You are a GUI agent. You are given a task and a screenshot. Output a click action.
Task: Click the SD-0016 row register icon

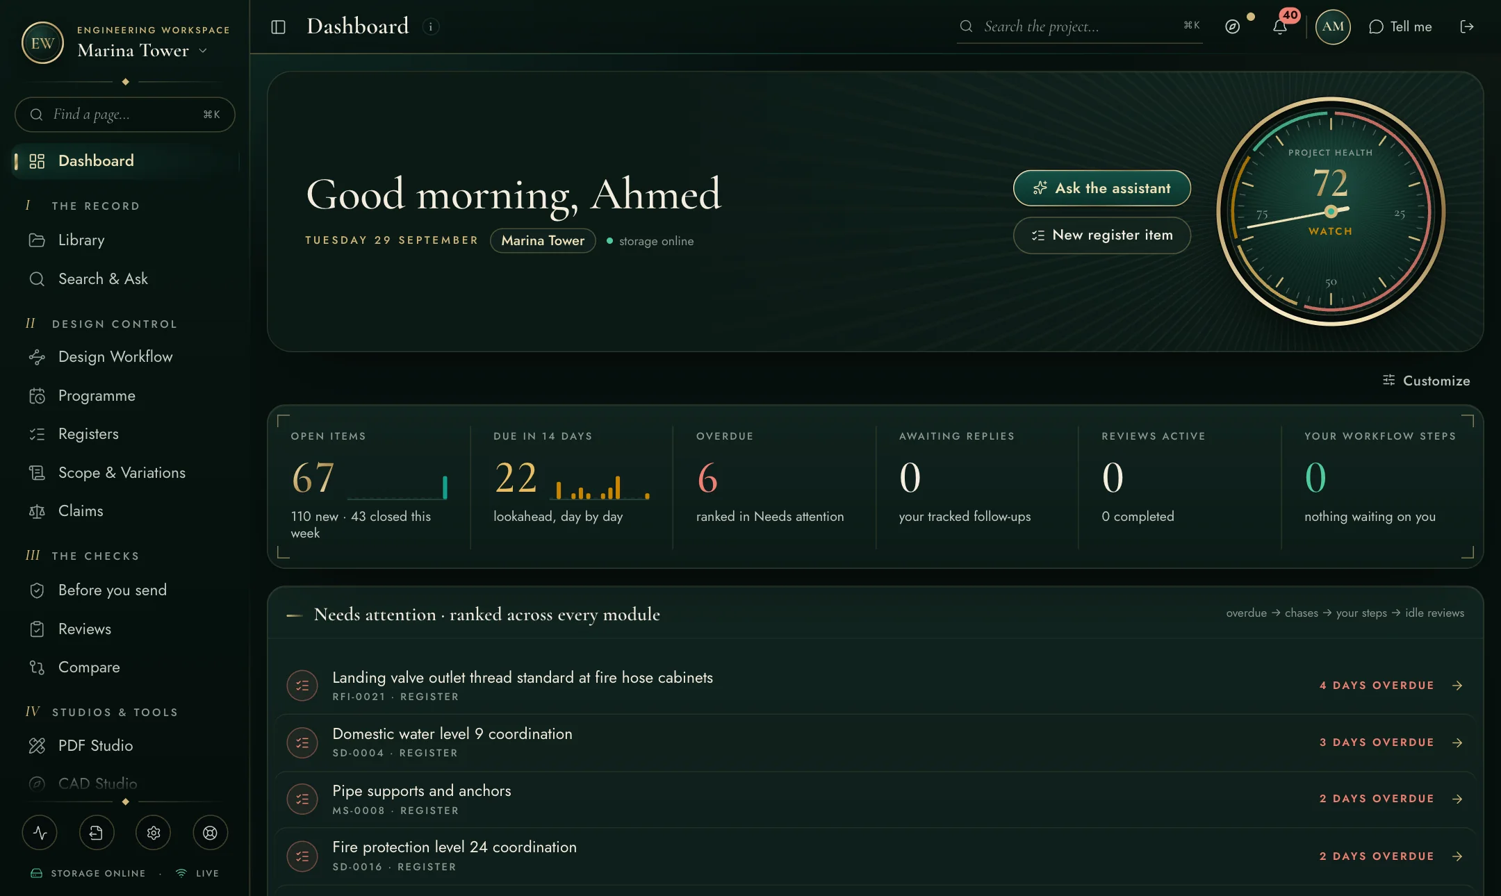(x=302, y=856)
